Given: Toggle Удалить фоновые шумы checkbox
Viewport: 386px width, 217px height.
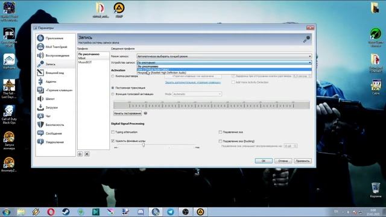Looking at the screenshot, I should 113,141.
